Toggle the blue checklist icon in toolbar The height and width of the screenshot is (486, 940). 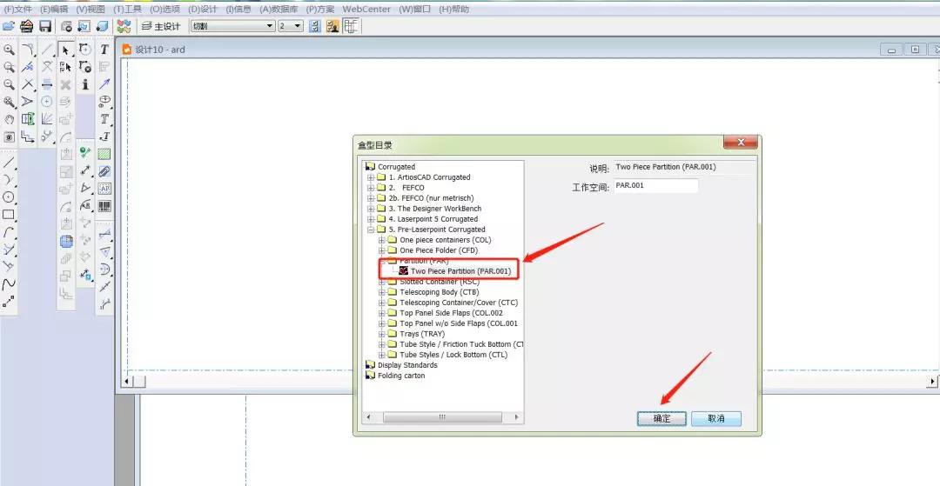pos(315,26)
